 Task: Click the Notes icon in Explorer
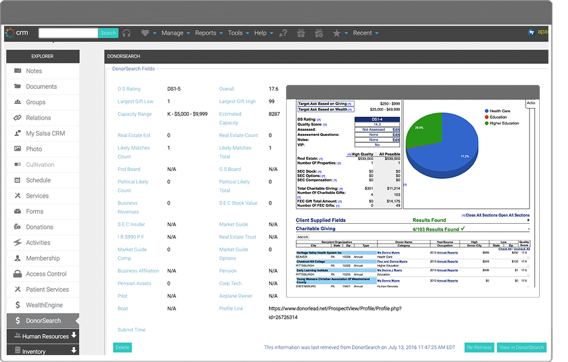click(17, 71)
